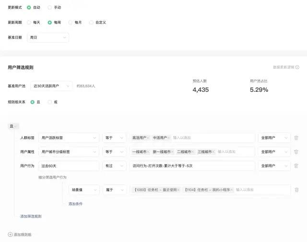Remove the 中活用户 tag
The image size is (307, 242).
click(x=168, y=138)
